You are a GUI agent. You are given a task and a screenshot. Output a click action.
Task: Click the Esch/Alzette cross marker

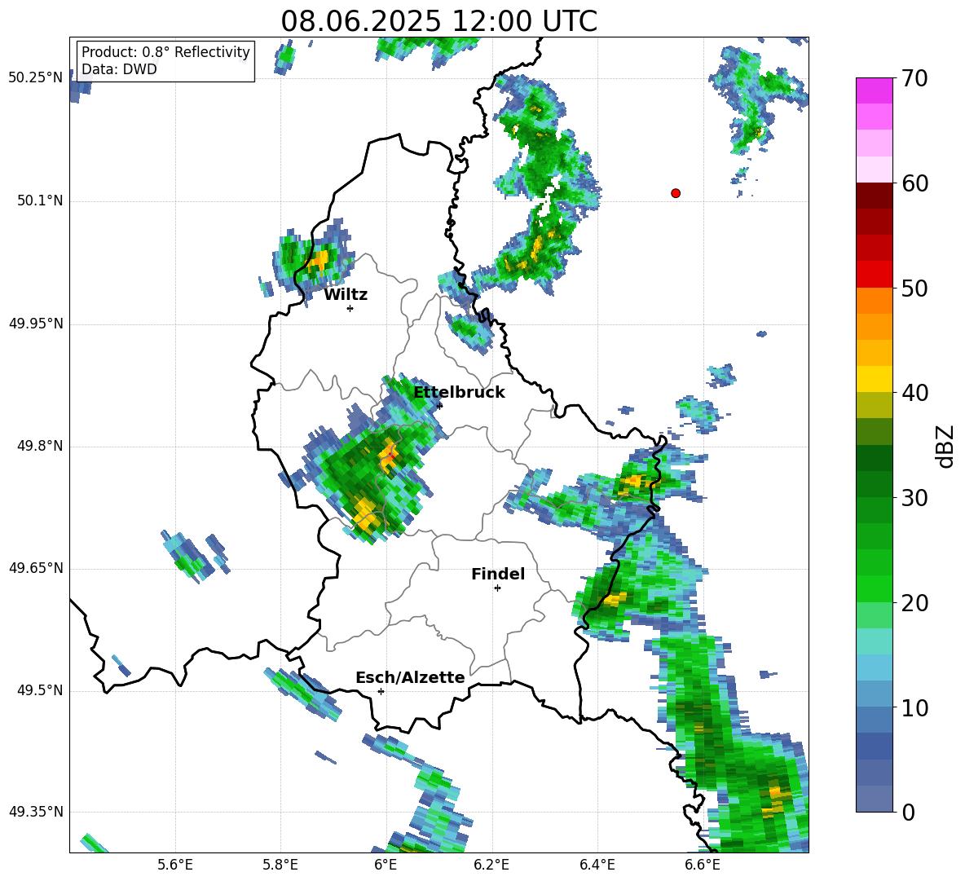click(x=381, y=691)
